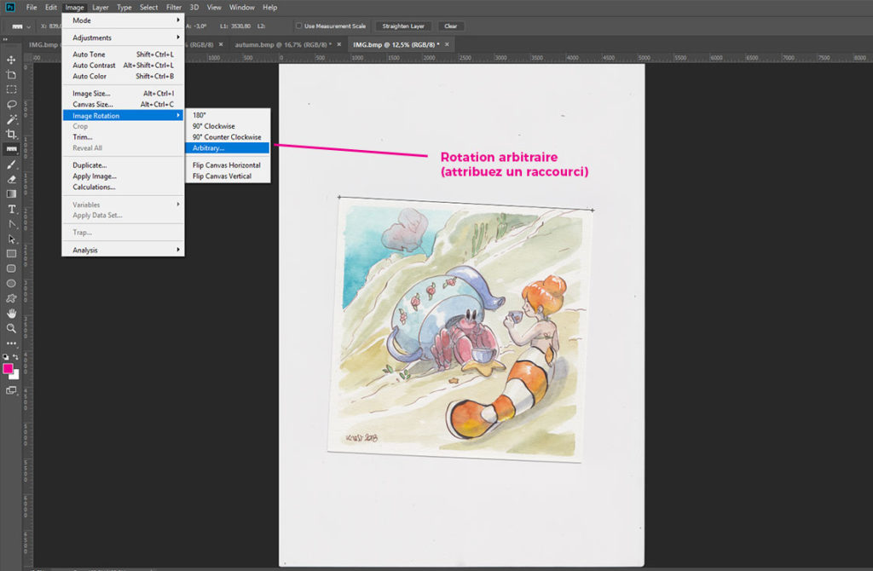Screen dimensions: 873x571
Task: Click Calculations menu entry
Action: 123,187
